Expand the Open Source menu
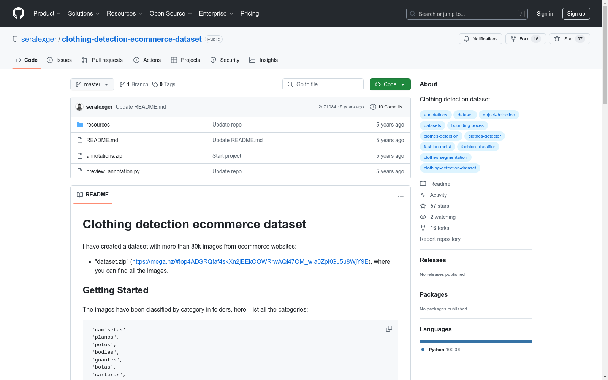The width and height of the screenshot is (608, 380). tap(171, 14)
